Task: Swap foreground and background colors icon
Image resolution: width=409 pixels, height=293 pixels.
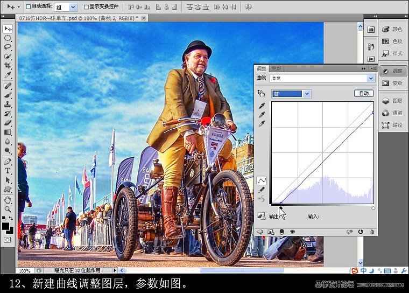Action: 11,218
